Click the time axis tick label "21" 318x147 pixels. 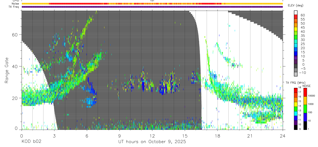[250, 136]
